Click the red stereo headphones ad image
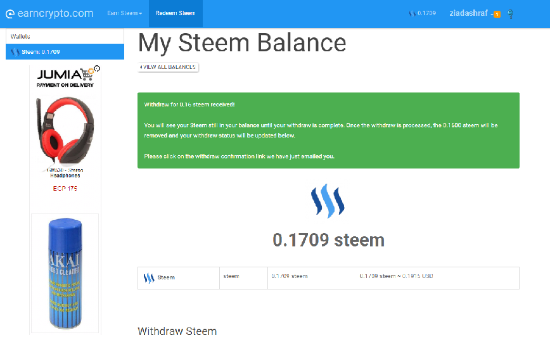Screen dimensions: 550x337 click(65, 130)
